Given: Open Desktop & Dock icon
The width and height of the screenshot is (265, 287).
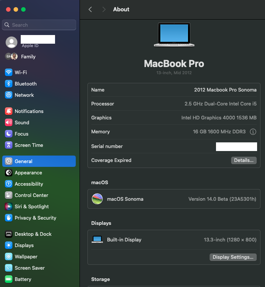Looking at the screenshot, I should tap(9, 234).
